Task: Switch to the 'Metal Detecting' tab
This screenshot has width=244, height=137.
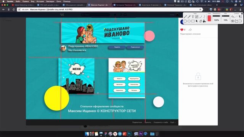Action: pos(23,5)
